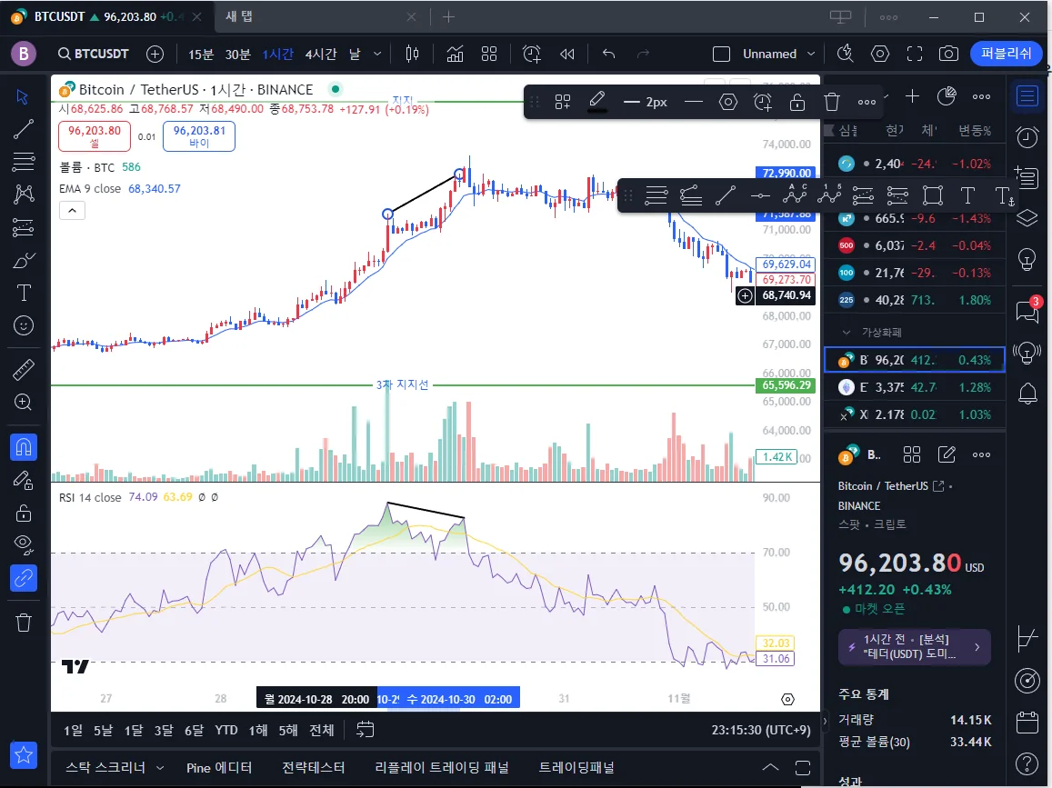Open favorites star toolbar
This screenshot has height=788, width=1052.
(x=23, y=755)
